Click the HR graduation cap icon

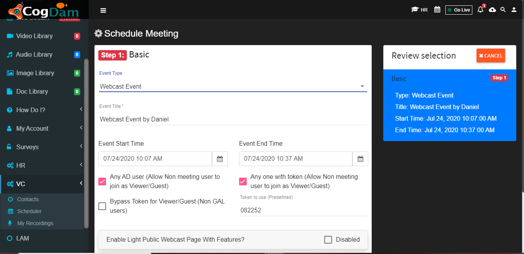coord(415,10)
